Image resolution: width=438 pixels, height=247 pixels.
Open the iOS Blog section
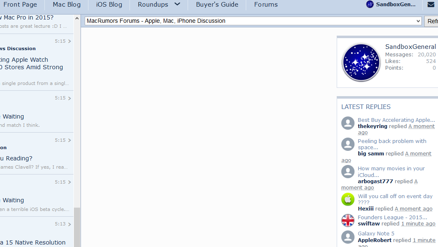tap(109, 5)
